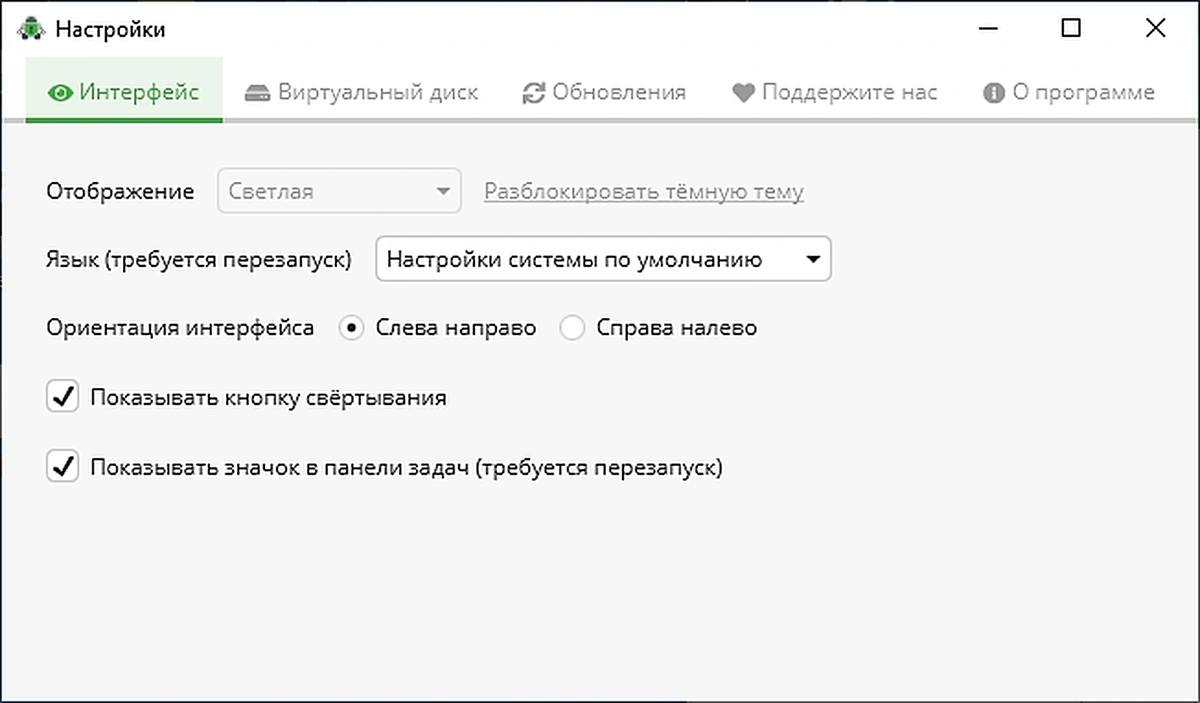
Task: Uncheck Показывать кнопку свёртывания checkbox
Action: (x=63, y=396)
